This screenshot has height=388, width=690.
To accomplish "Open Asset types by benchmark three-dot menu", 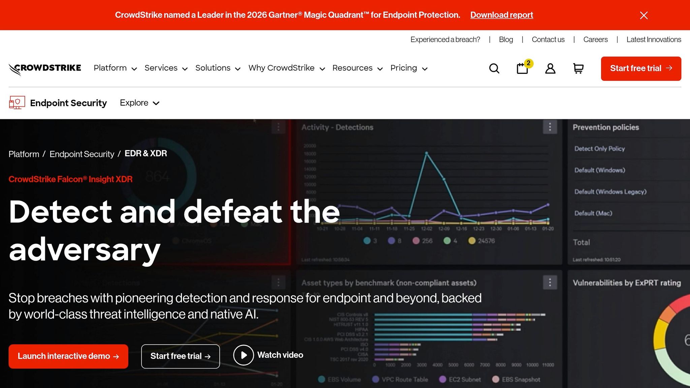I will pos(550,282).
